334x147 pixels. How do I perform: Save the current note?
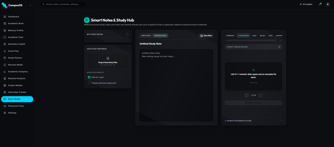(x=206, y=36)
